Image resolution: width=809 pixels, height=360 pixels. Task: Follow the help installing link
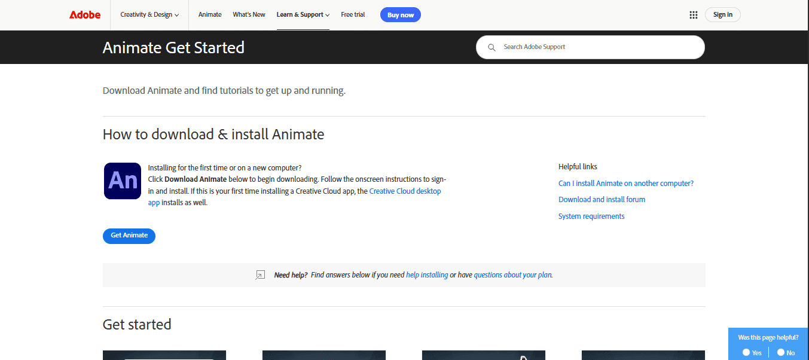tap(427, 275)
